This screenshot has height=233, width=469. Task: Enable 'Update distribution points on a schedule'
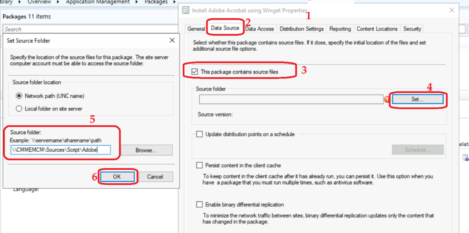199,134
